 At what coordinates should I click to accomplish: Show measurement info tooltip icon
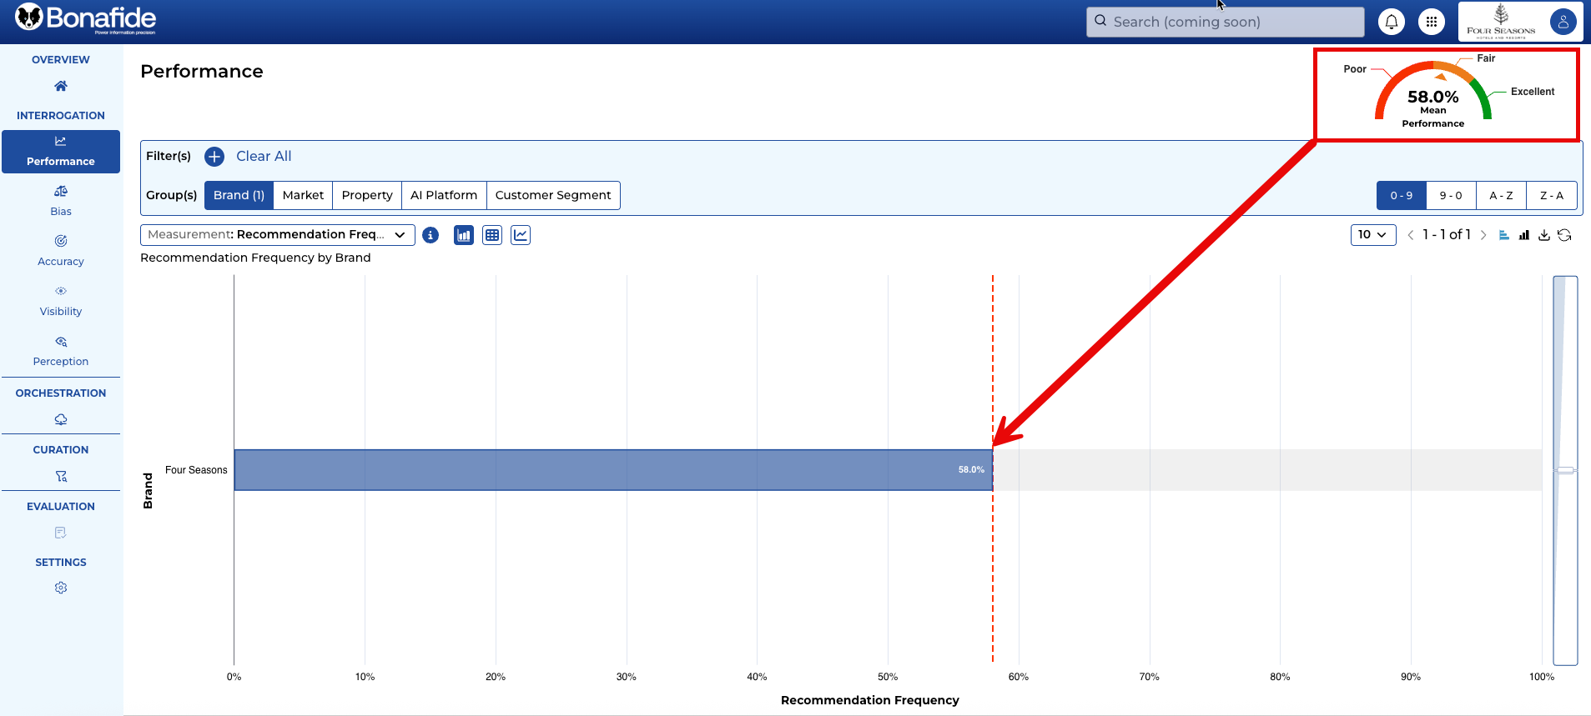click(430, 235)
